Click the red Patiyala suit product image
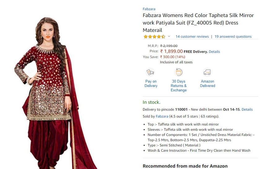Screen dimensions: 263x169 [55, 93]
